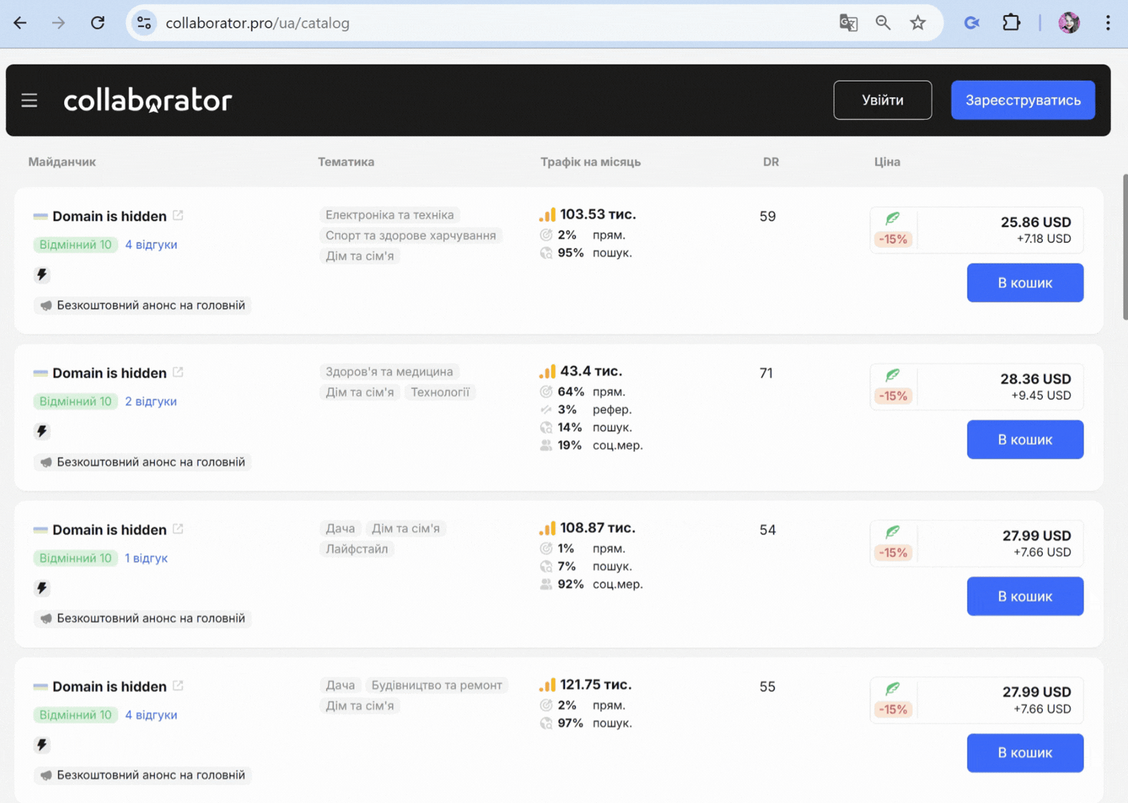Select the Будівництво та ремонт tag
Viewport: 1128px width, 803px height.
pos(437,686)
